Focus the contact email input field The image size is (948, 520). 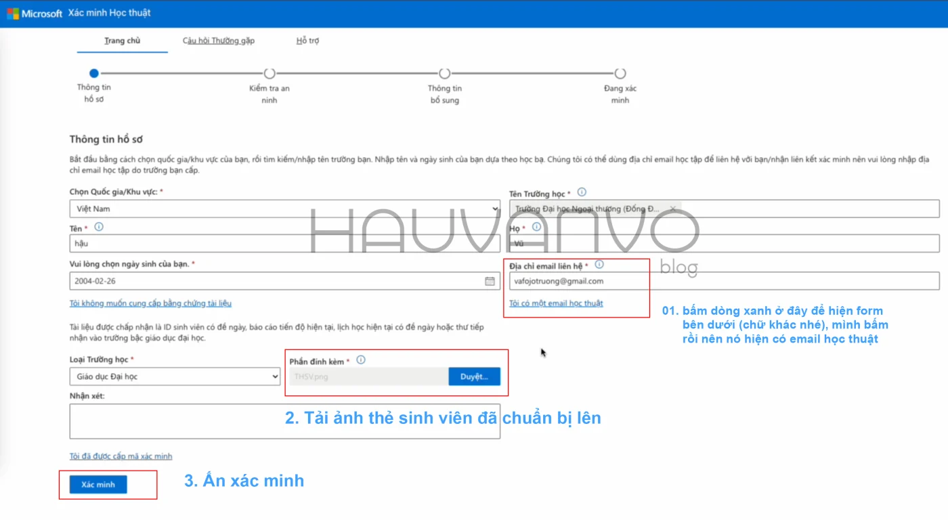(725, 281)
